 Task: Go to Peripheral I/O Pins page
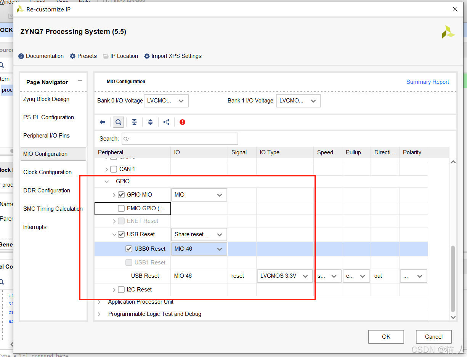46,136
